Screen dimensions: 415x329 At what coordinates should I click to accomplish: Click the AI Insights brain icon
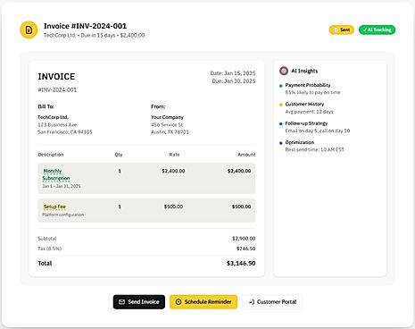tap(284, 71)
